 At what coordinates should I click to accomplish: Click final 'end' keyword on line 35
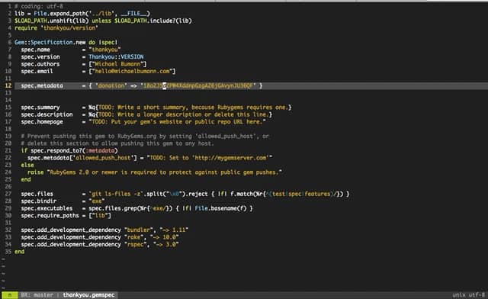(19, 252)
